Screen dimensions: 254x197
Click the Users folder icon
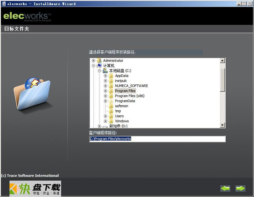pos(111,116)
